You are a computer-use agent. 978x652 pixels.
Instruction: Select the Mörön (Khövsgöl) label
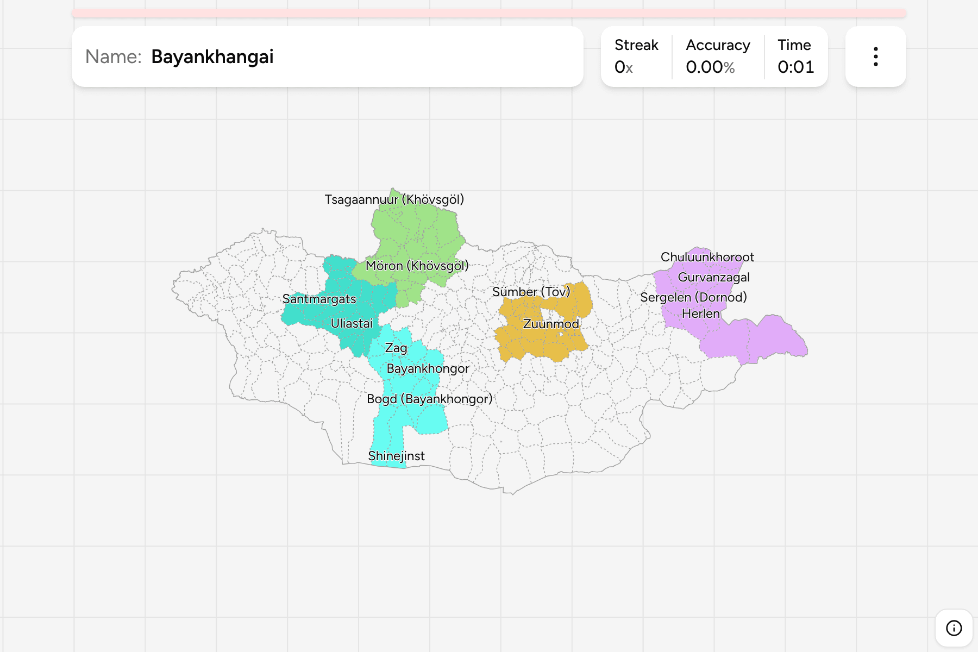[x=417, y=266]
